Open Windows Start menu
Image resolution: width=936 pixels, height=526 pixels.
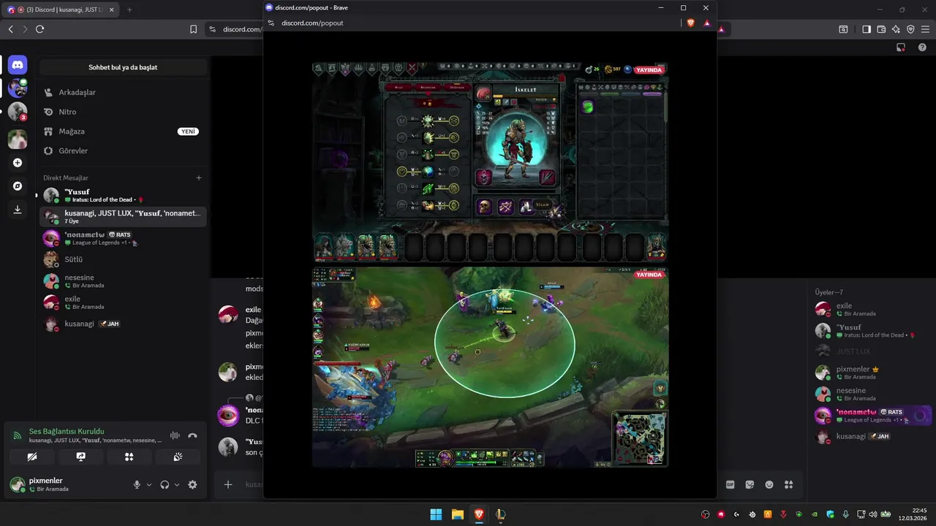tap(436, 514)
